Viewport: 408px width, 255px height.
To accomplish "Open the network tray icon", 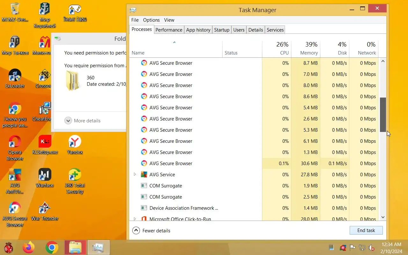I will click(362, 248).
